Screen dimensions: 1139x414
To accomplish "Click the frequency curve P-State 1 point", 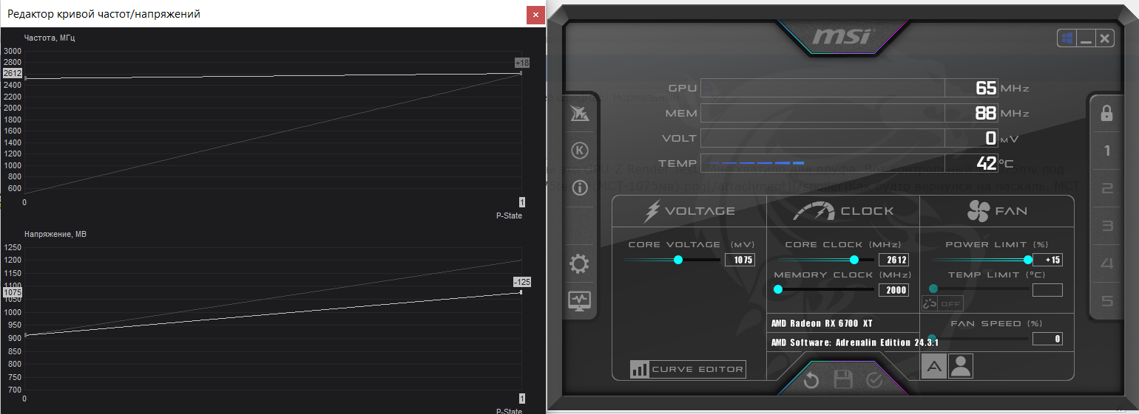I will tap(521, 72).
